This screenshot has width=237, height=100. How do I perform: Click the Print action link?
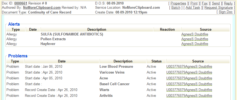point(194,3)
